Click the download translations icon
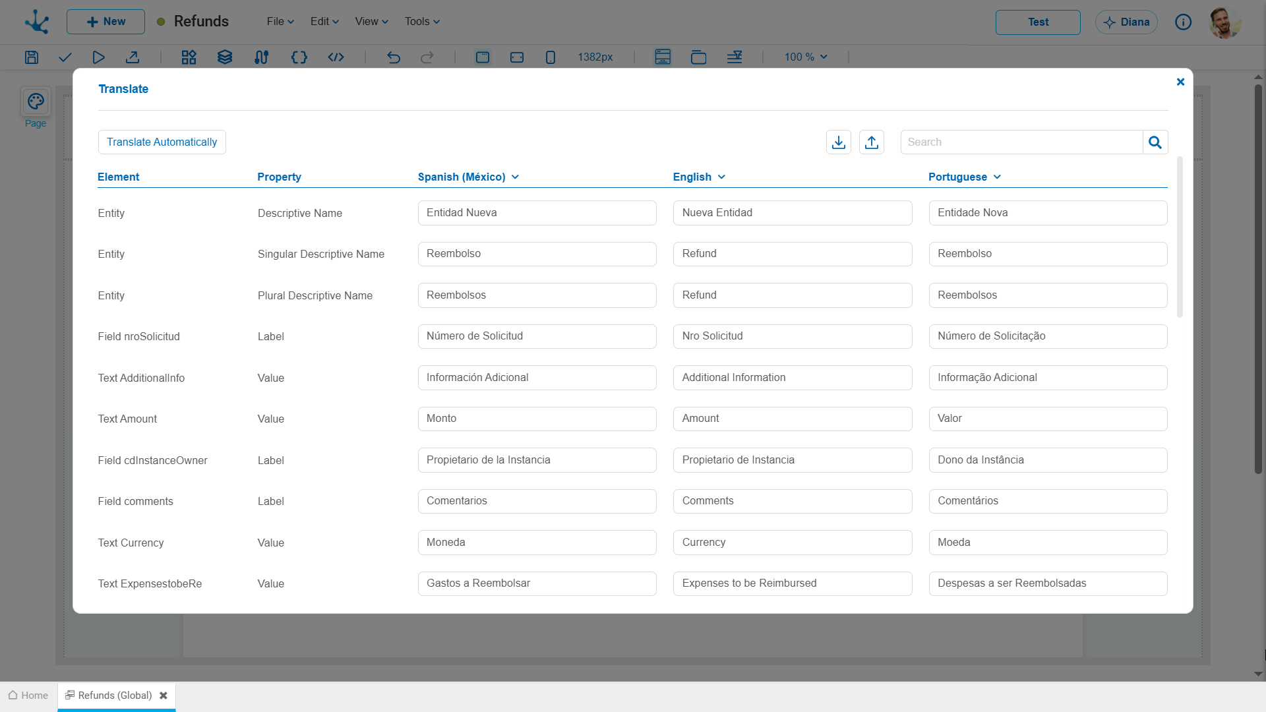This screenshot has height=712, width=1266. point(839,142)
